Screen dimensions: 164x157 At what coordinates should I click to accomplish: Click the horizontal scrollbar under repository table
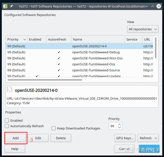[45, 80]
